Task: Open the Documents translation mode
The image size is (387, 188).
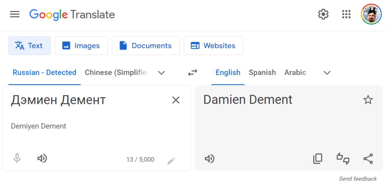Action: pos(146,46)
